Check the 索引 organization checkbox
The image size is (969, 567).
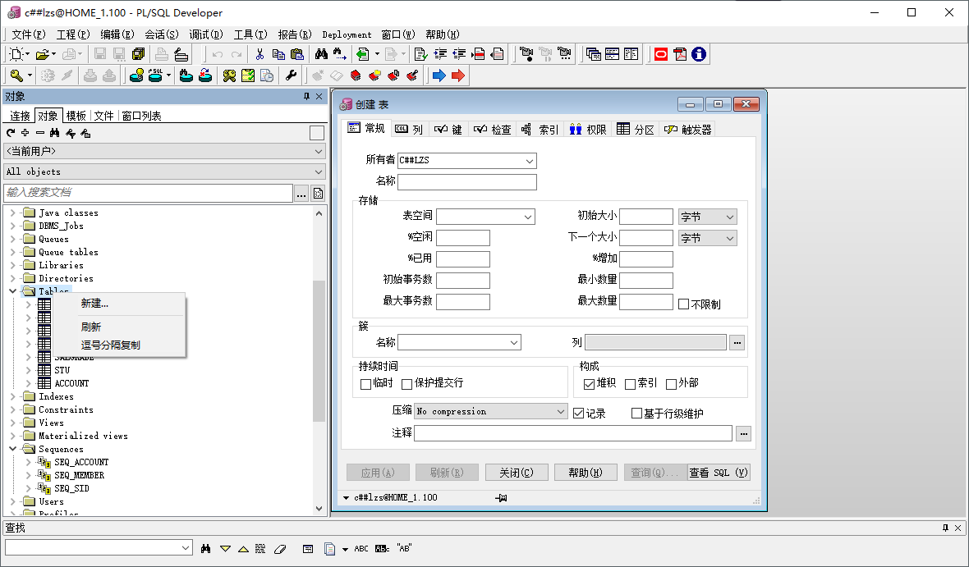click(631, 384)
